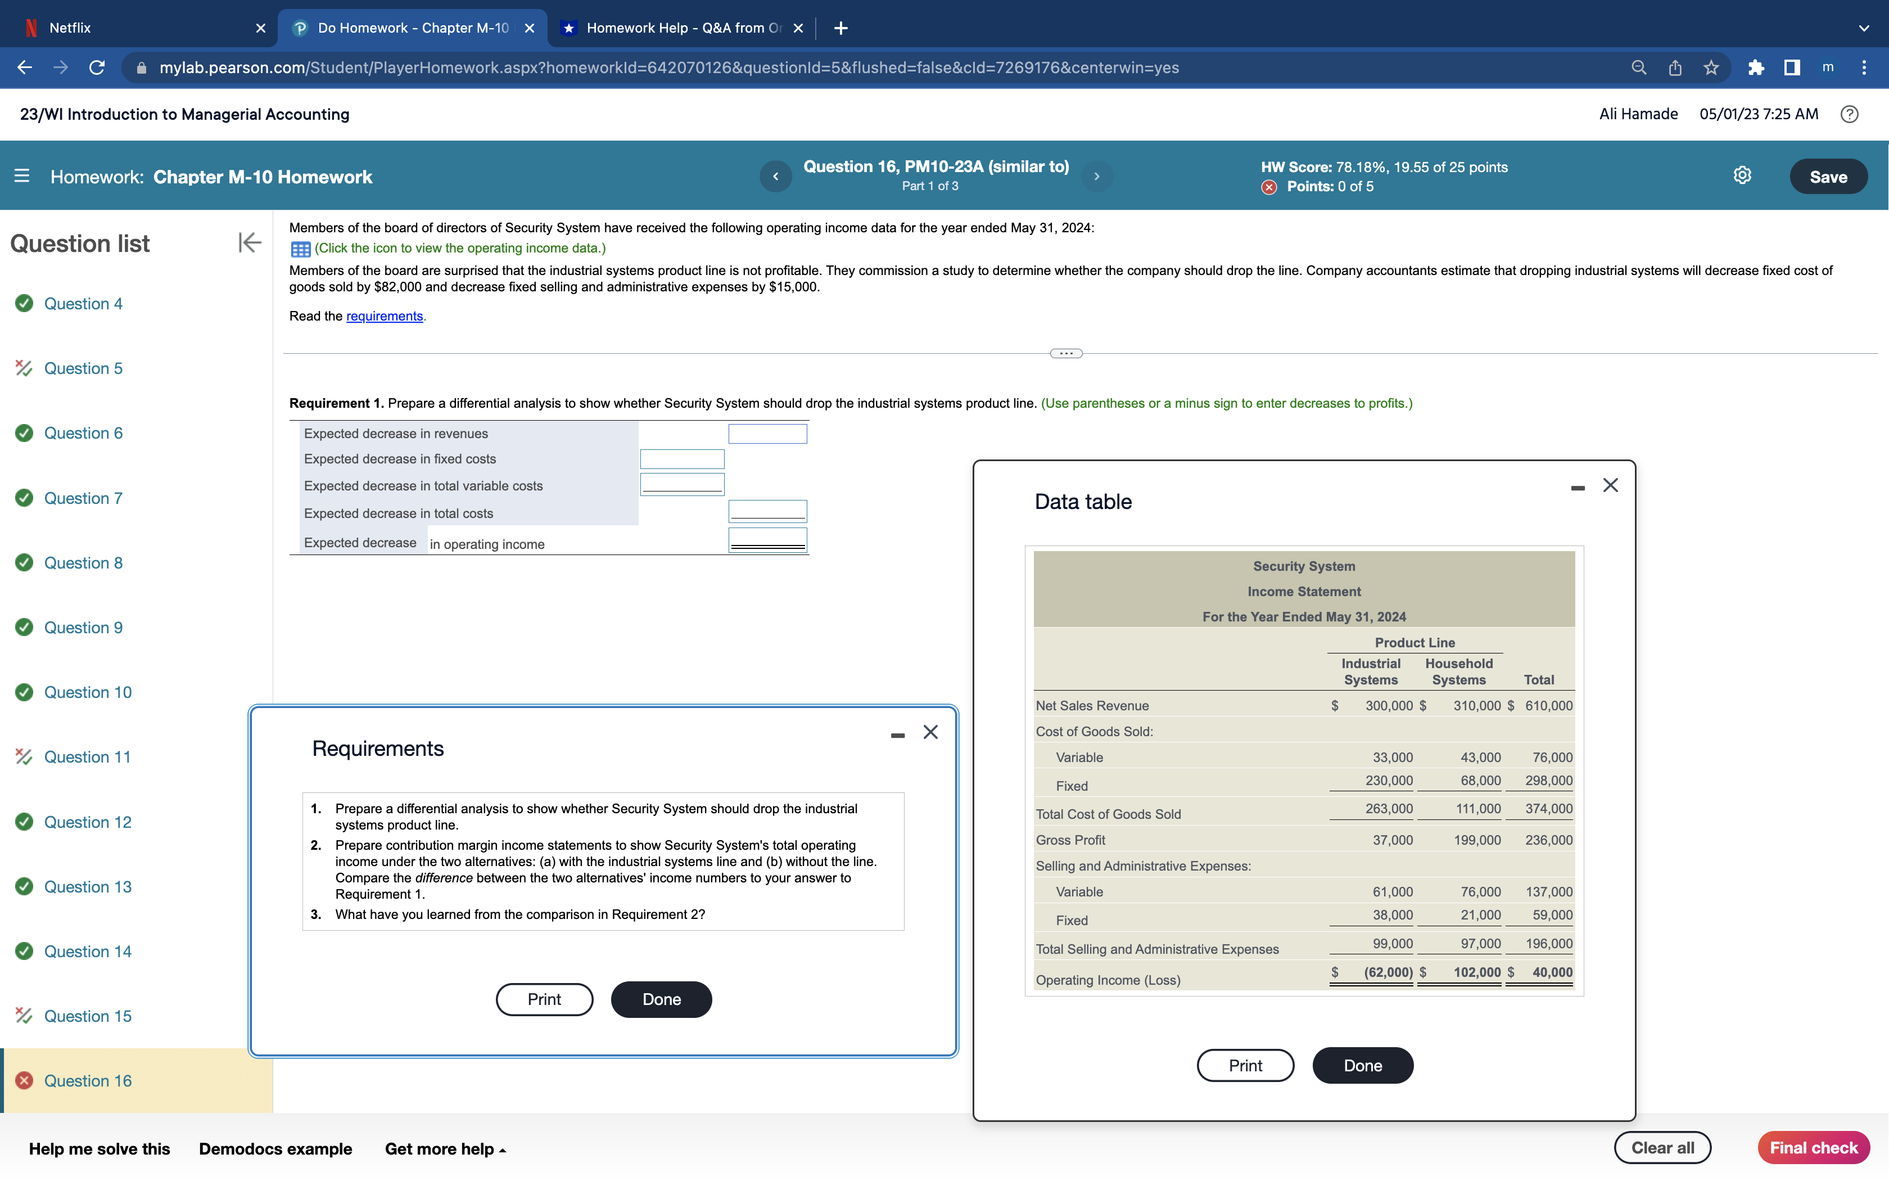The image size is (1889, 1181).
Task: Bookmark this page with the star icon
Action: point(1711,68)
